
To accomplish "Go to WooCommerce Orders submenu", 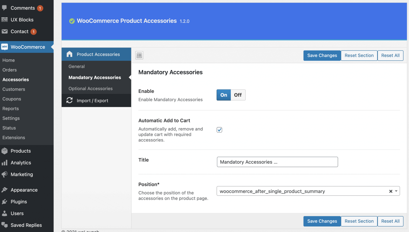I will (10, 70).
